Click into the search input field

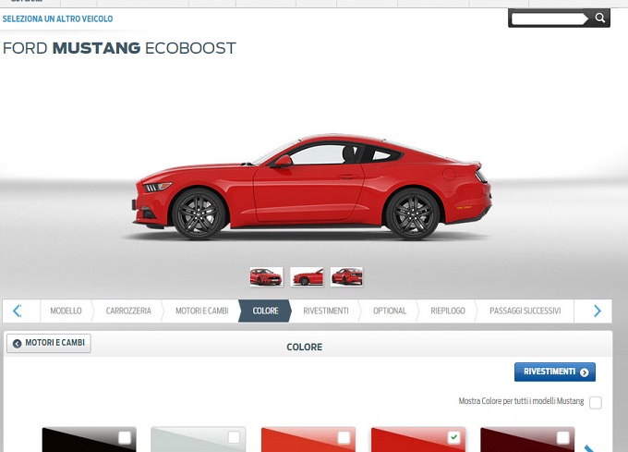[548, 18]
